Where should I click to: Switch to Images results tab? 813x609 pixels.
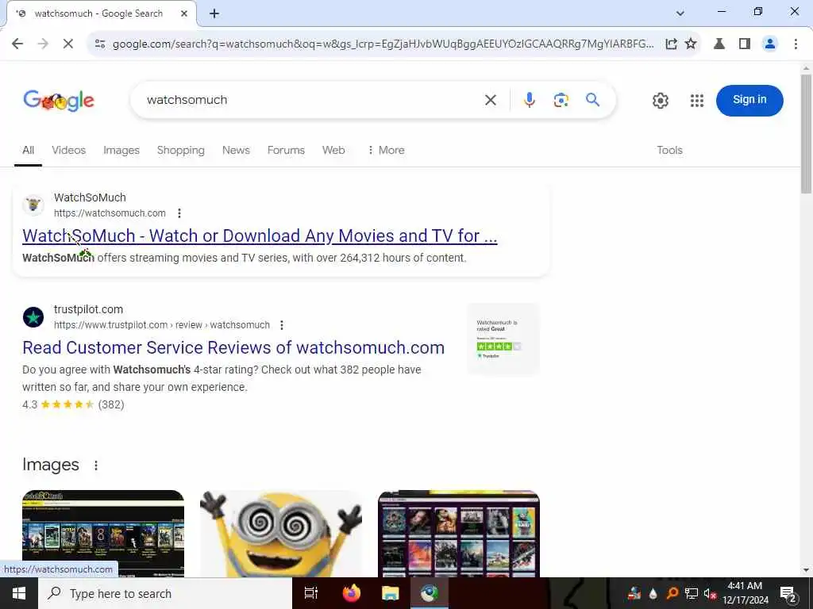click(x=121, y=150)
